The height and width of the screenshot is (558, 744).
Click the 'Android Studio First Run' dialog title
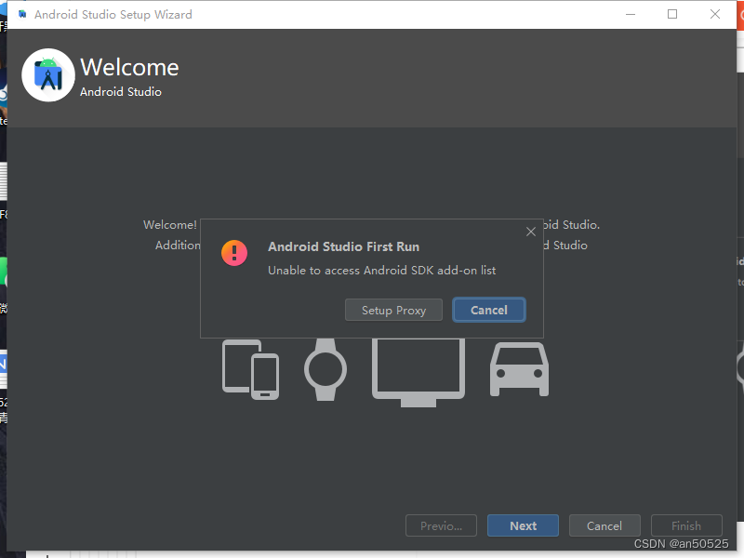pyautogui.click(x=343, y=246)
